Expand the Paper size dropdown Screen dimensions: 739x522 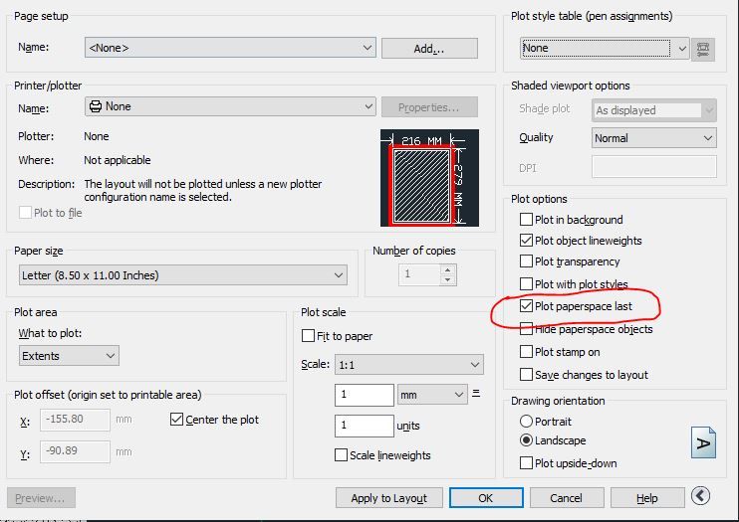coord(183,275)
